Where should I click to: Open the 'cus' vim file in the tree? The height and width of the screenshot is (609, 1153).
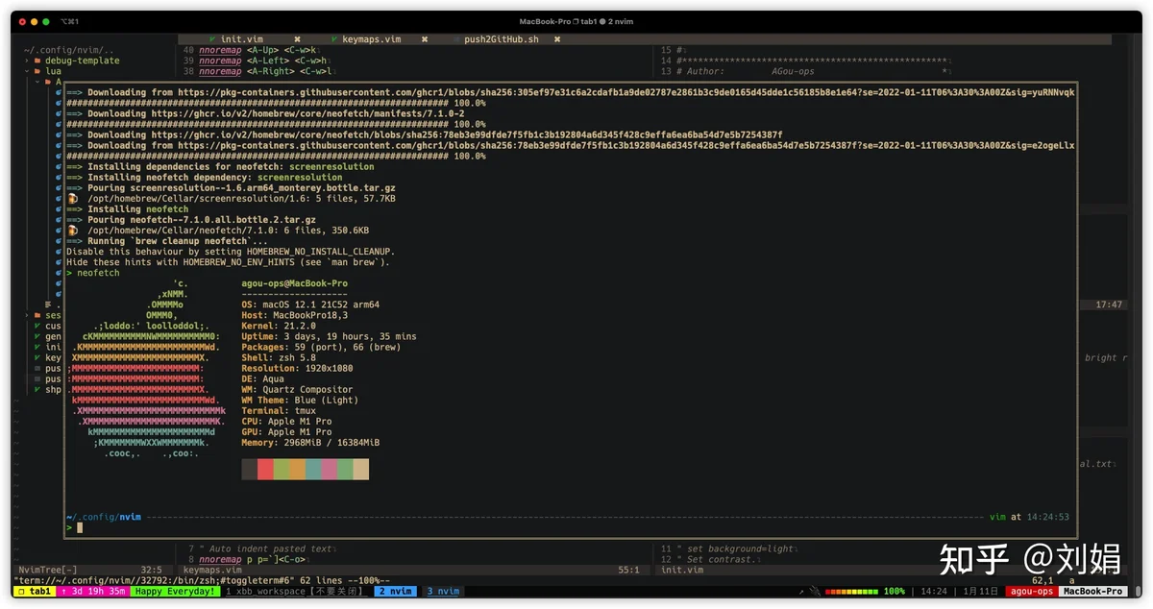[x=53, y=326]
